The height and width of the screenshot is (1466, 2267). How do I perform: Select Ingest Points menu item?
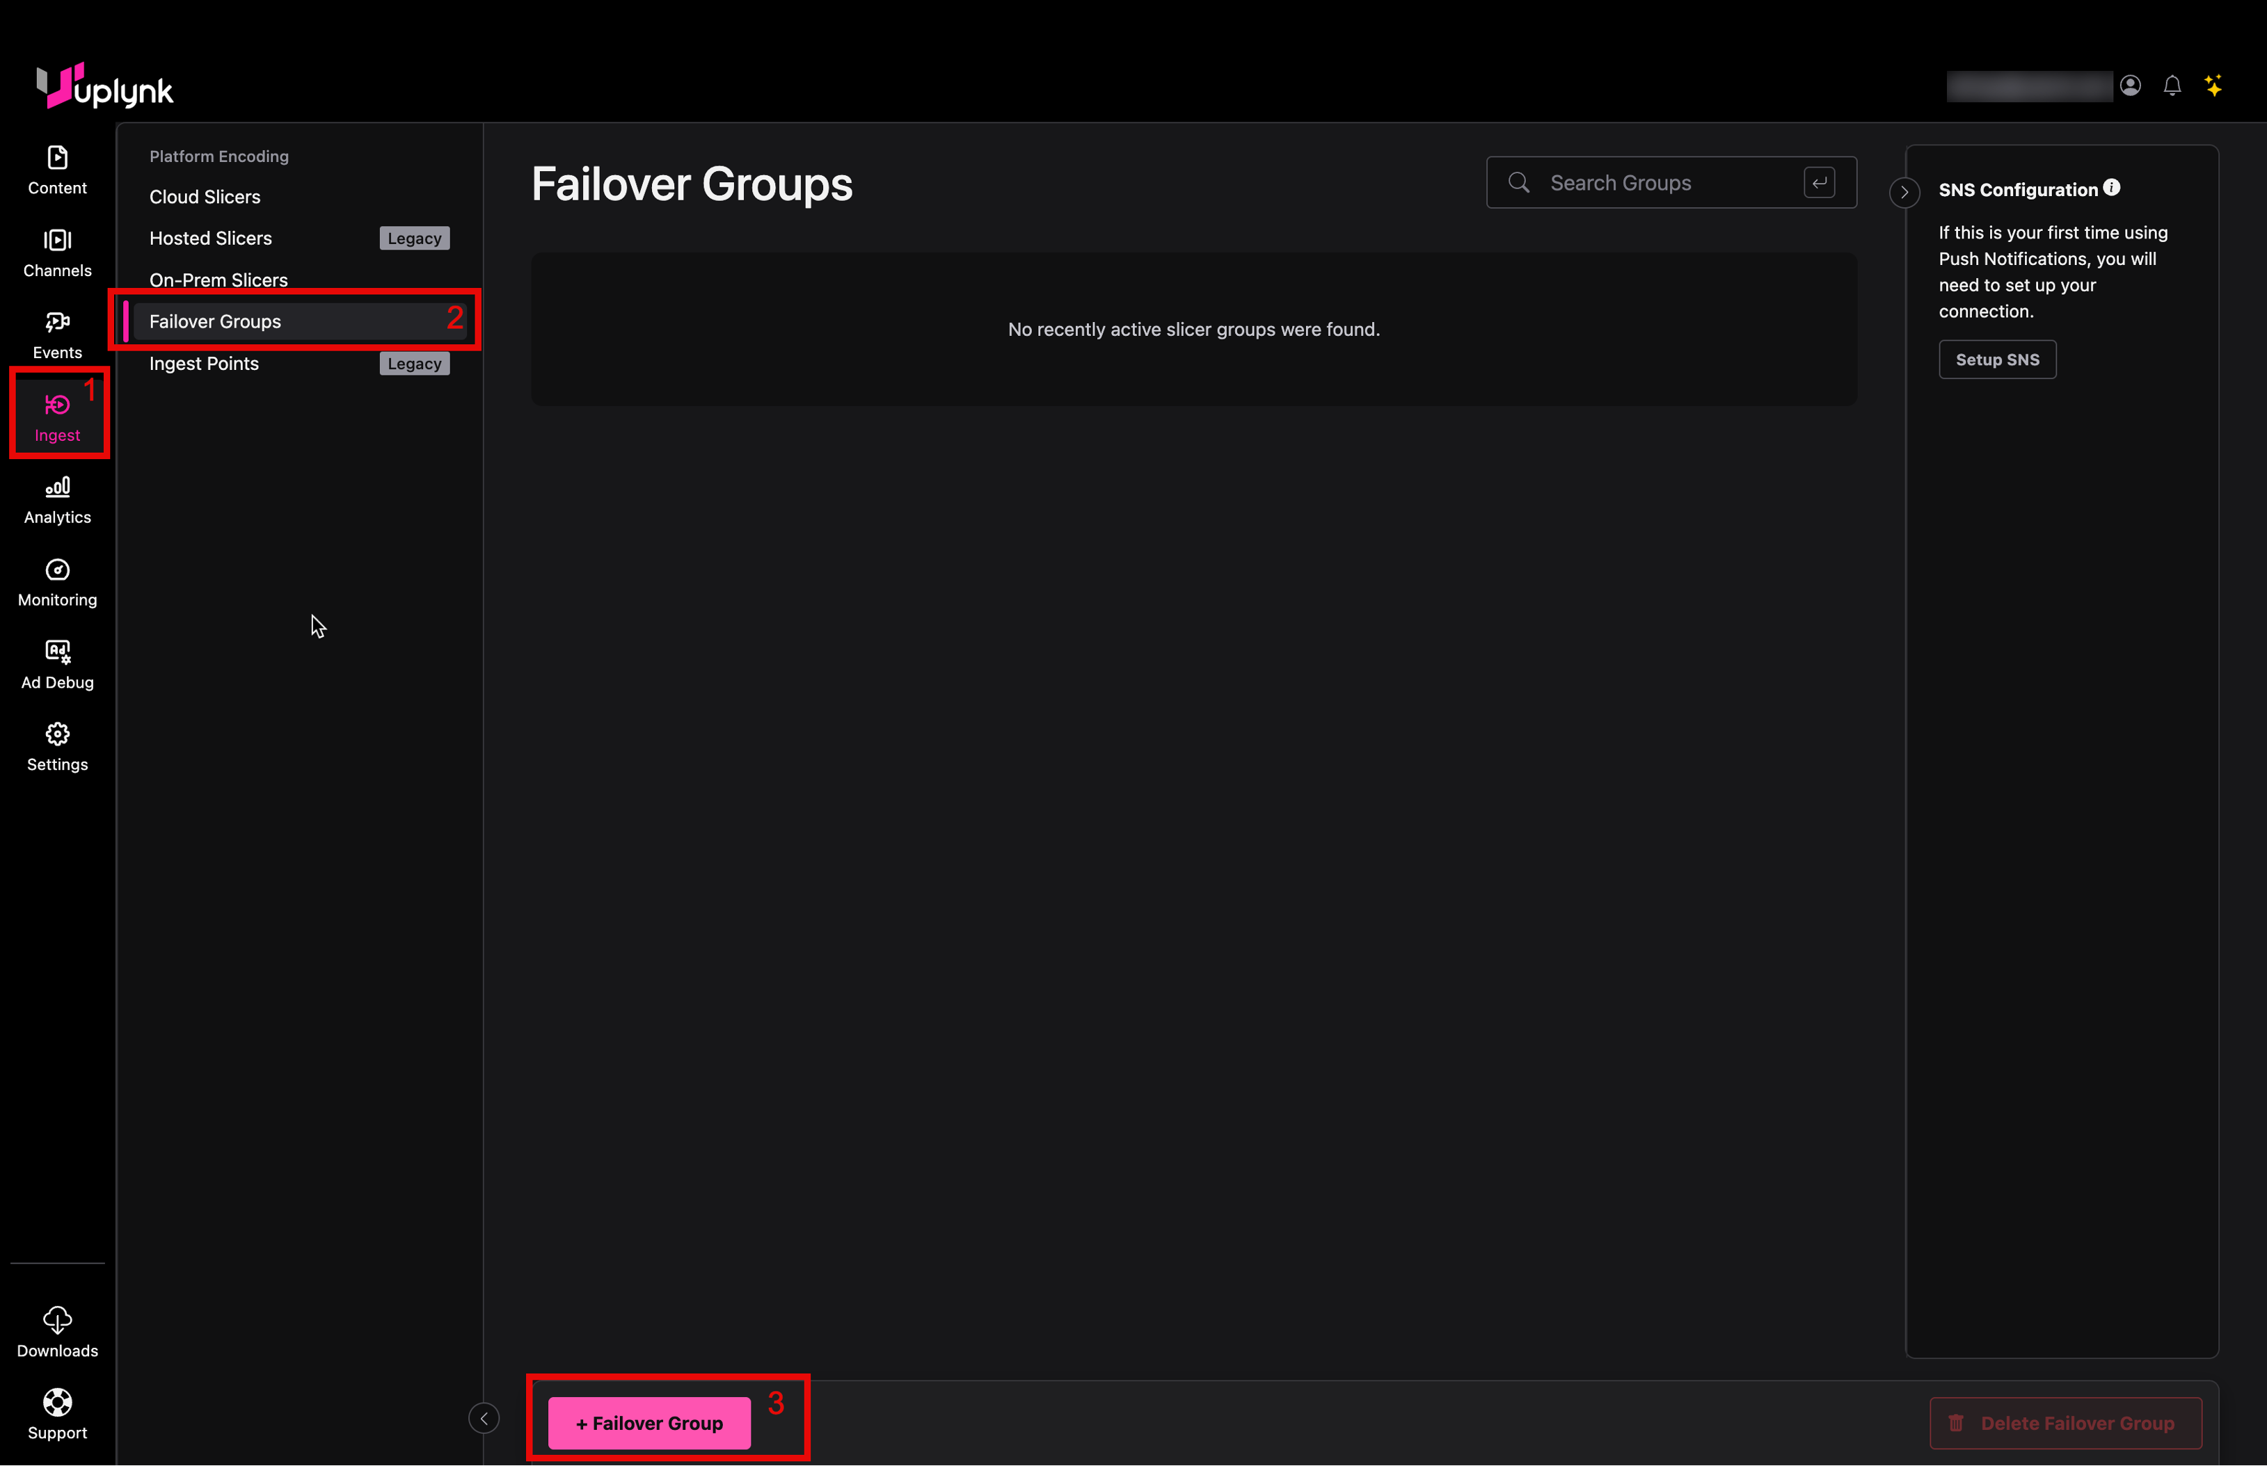pos(204,364)
